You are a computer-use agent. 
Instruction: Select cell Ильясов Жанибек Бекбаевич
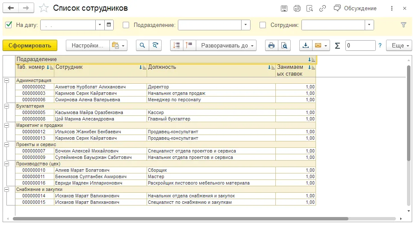click(x=100, y=132)
